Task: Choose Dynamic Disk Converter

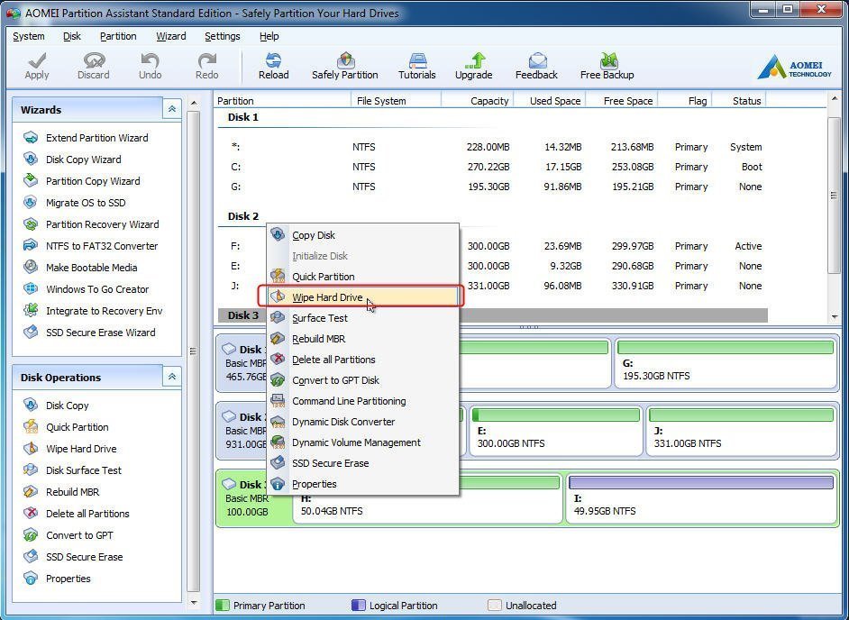Action: point(363,422)
